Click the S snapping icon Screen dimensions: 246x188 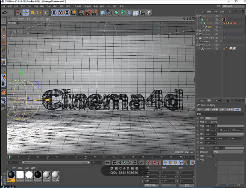coord(4,84)
